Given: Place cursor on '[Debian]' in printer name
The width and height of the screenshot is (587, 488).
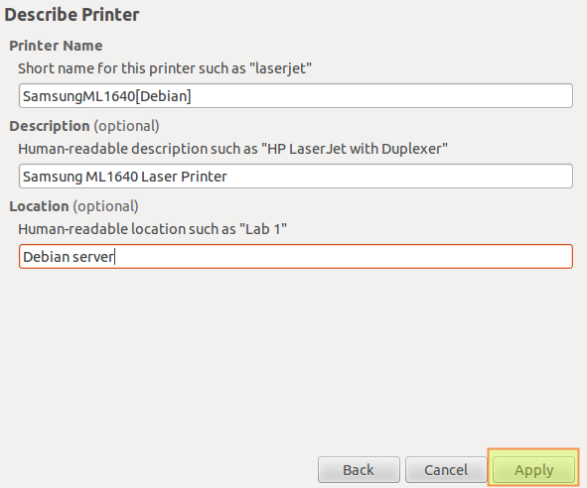Looking at the screenshot, I should (163, 96).
